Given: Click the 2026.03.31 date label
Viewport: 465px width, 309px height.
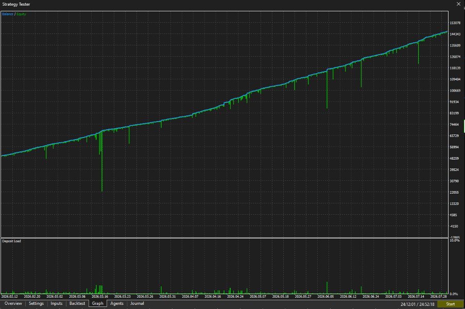Looking at the screenshot, I should [167, 296].
